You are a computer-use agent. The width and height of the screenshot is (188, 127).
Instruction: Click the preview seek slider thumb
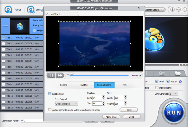[x=70, y=74]
